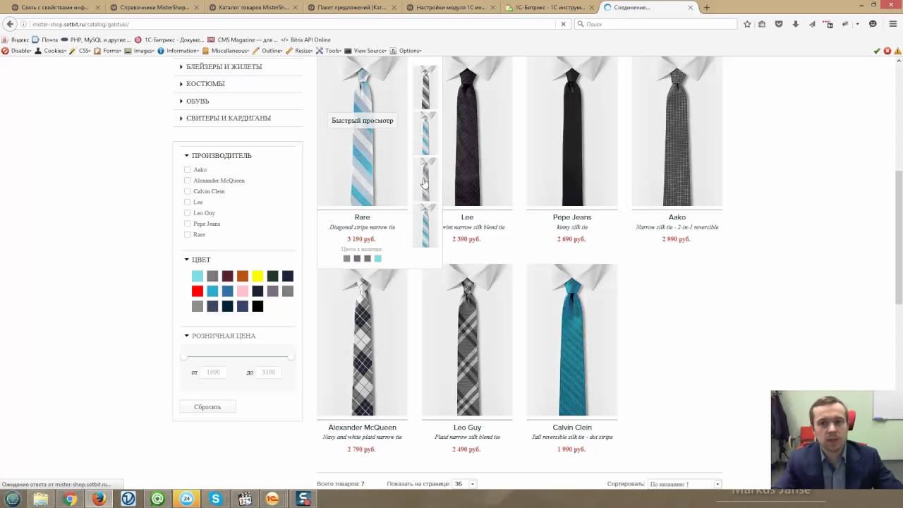Check the Calvin Clein filter checkbox
Screen dimensions: 903x508
(187, 191)
